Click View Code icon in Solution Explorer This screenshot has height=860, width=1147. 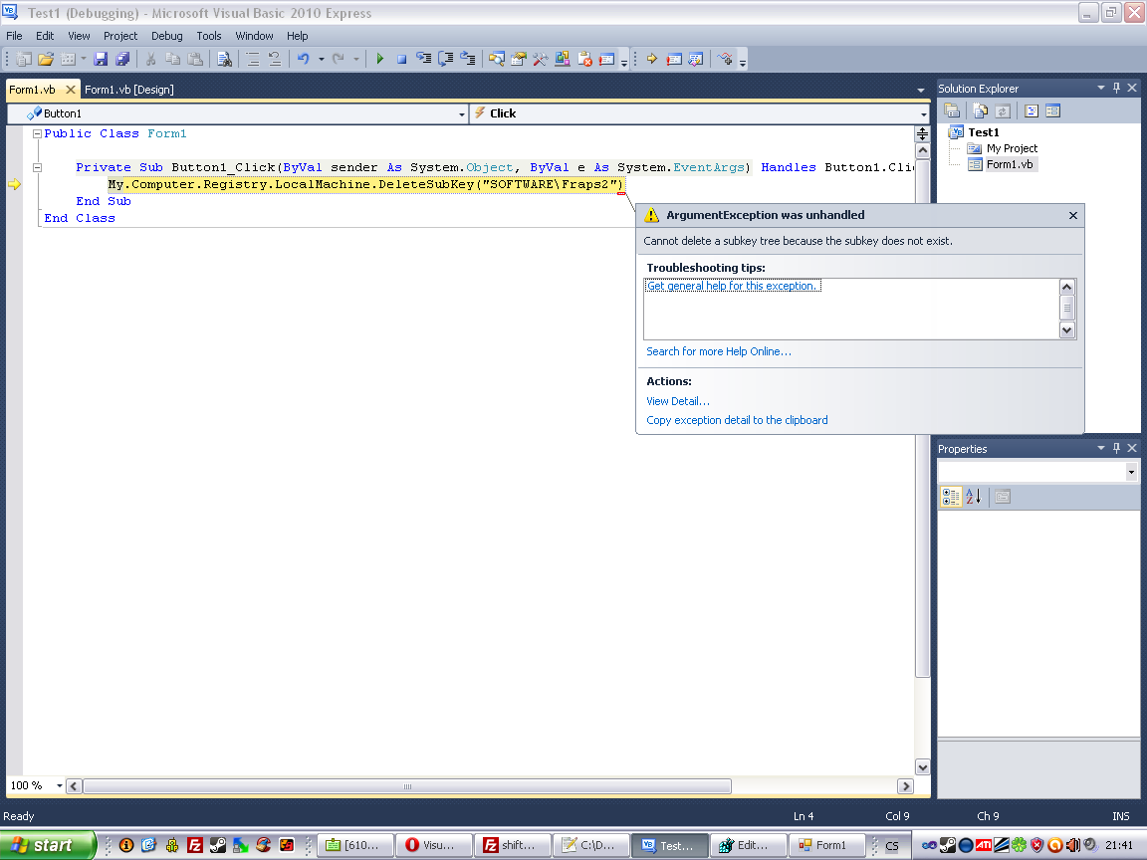(1032, 111)
